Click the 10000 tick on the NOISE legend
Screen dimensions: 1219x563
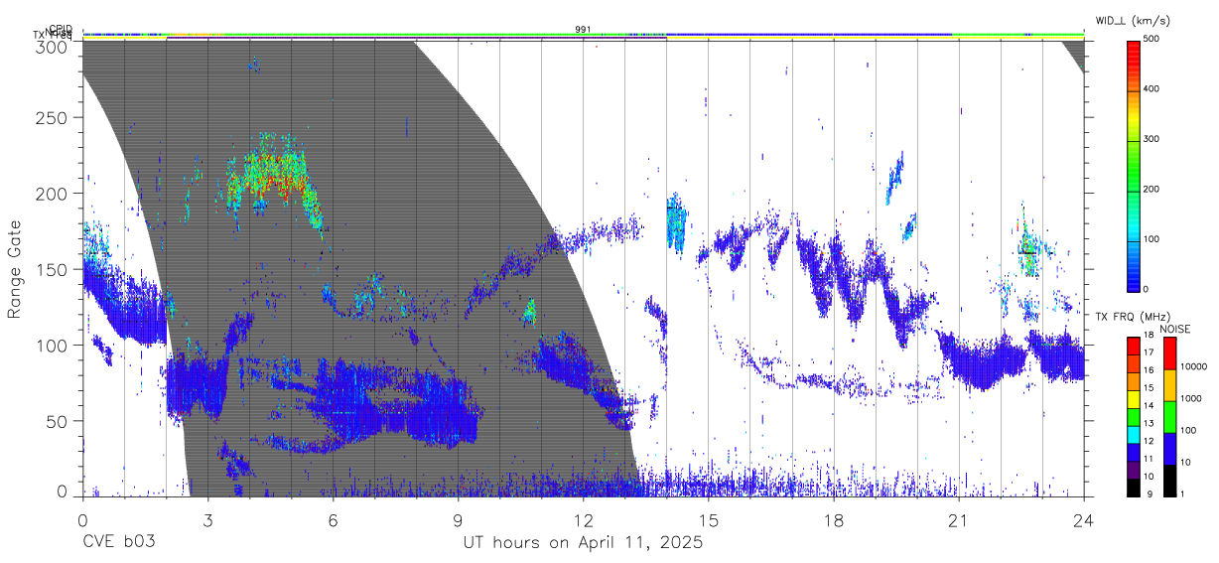(x=1193, y=367)
